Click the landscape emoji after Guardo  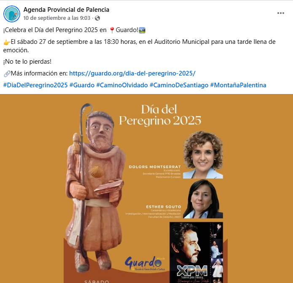coord(142,30)
